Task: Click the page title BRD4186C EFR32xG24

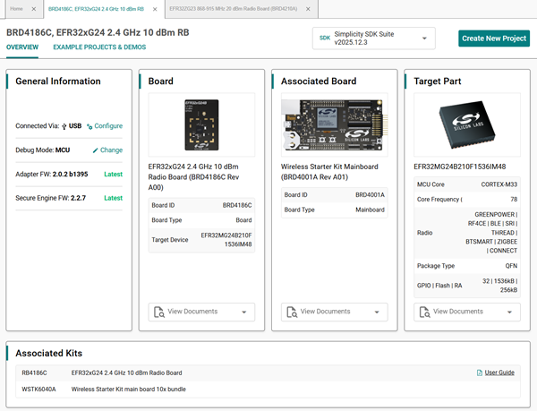Action: pos(98,32)
